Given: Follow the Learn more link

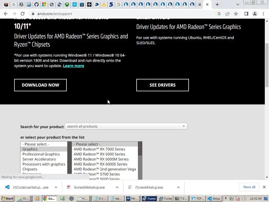Looking at the screenshot, I should coord(74,66).
